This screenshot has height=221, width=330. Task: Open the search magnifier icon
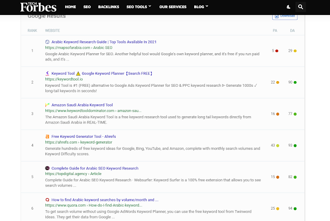point(301,7)
